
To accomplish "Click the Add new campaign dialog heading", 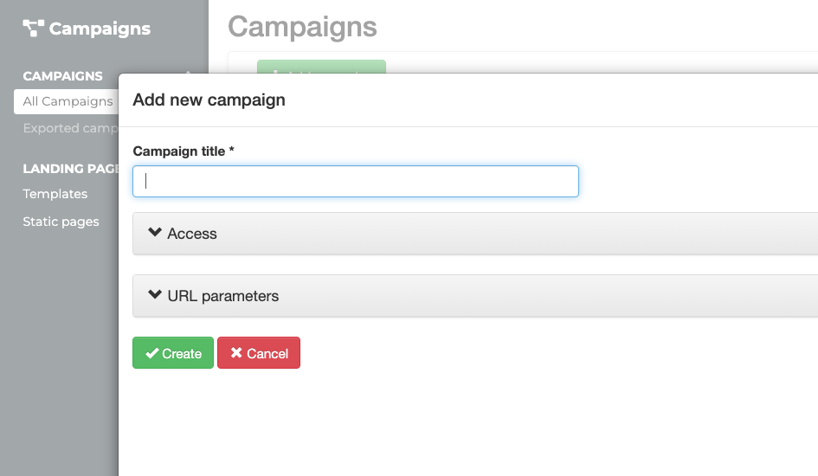I will pyautogui.click(x=209, y=100).
